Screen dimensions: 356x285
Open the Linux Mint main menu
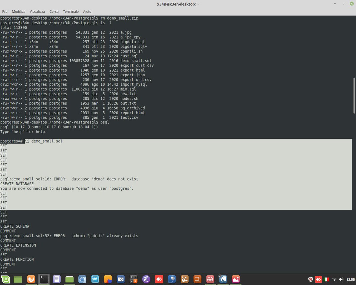[x=5, y=279]
